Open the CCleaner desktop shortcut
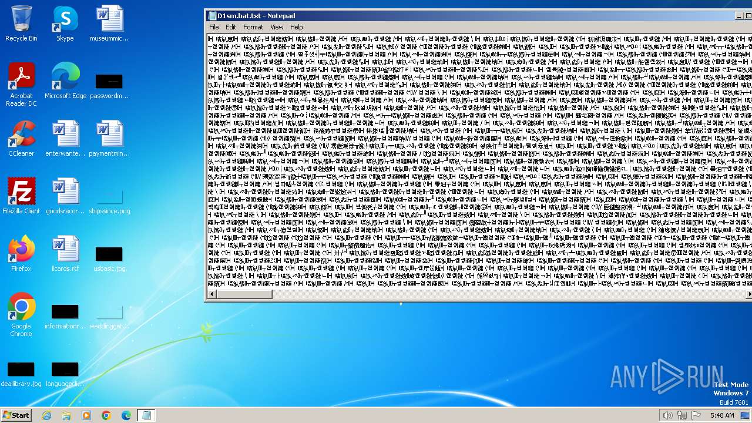 click(21, 139)
